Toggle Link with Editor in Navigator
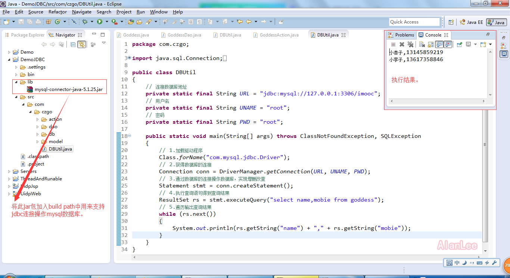510x278 pixels. [81, 44]
